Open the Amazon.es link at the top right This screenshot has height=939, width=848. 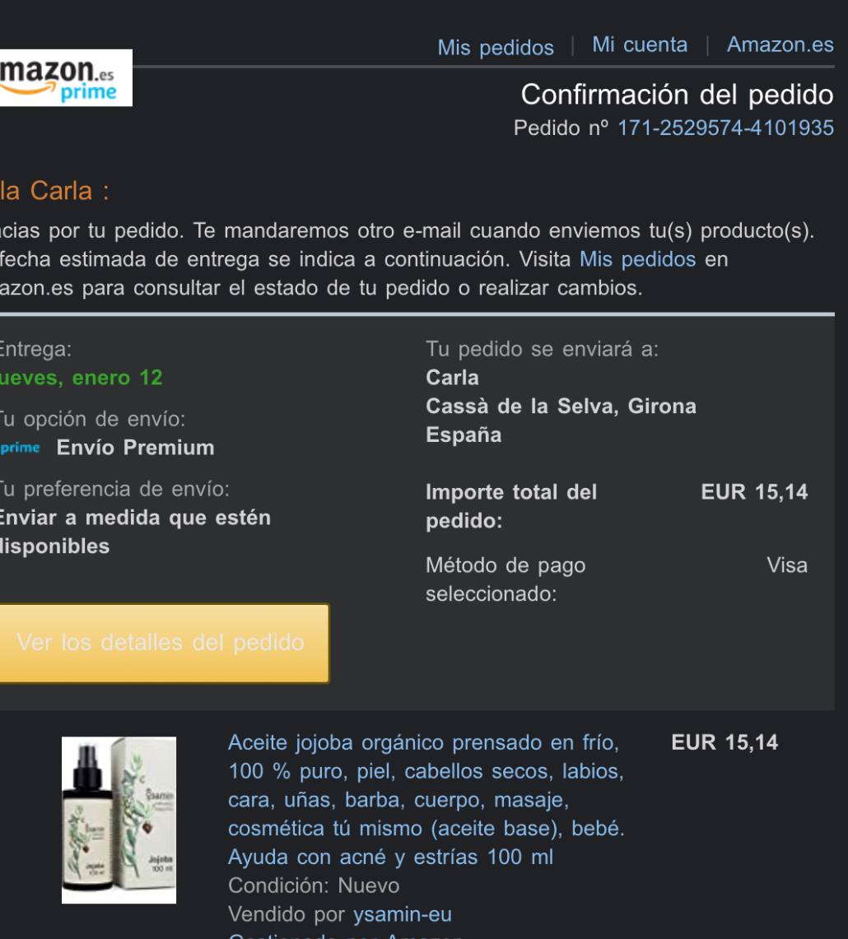pyautogui.click(x=780, y=44)
